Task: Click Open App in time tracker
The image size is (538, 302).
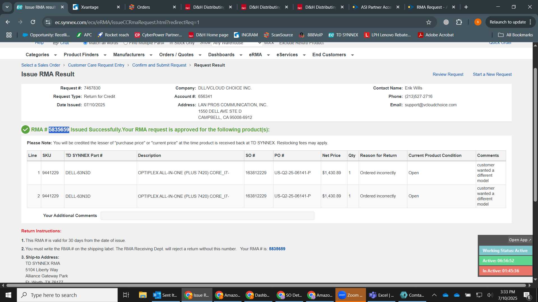Action: coord(520,240)
